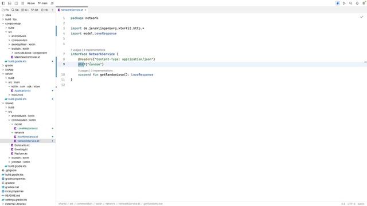Screen dimensions: 367x206
Task: Open Platform.kt file
Action: (21, 154)
